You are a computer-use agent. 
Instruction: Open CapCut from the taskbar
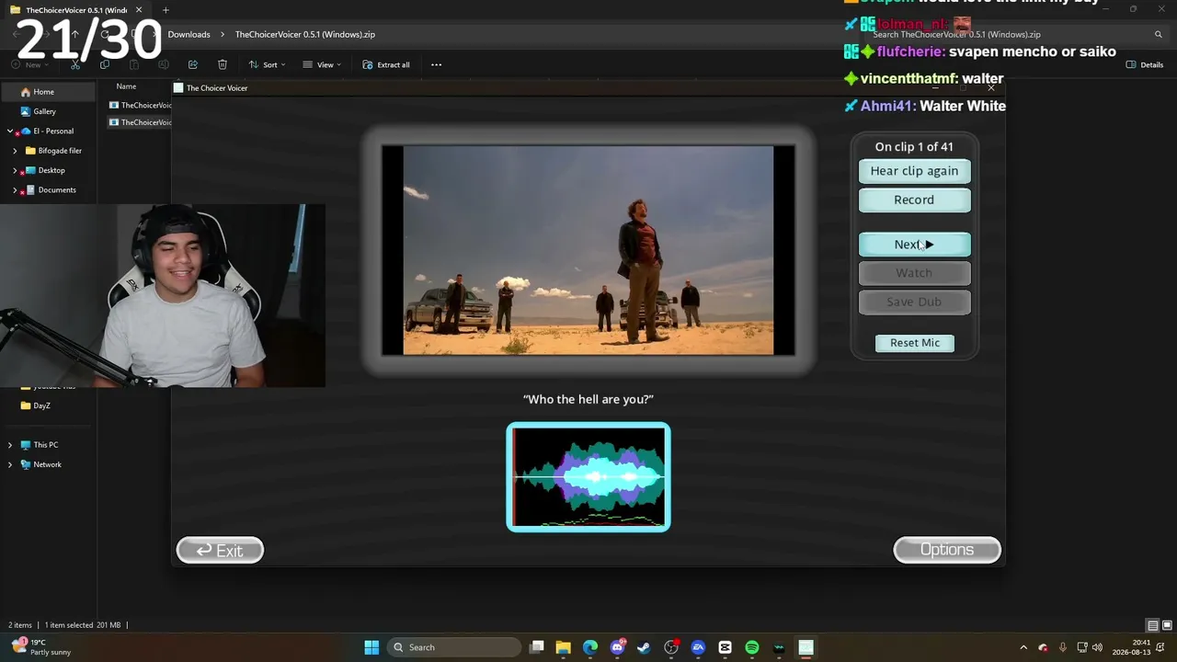[x=725, y=647]
